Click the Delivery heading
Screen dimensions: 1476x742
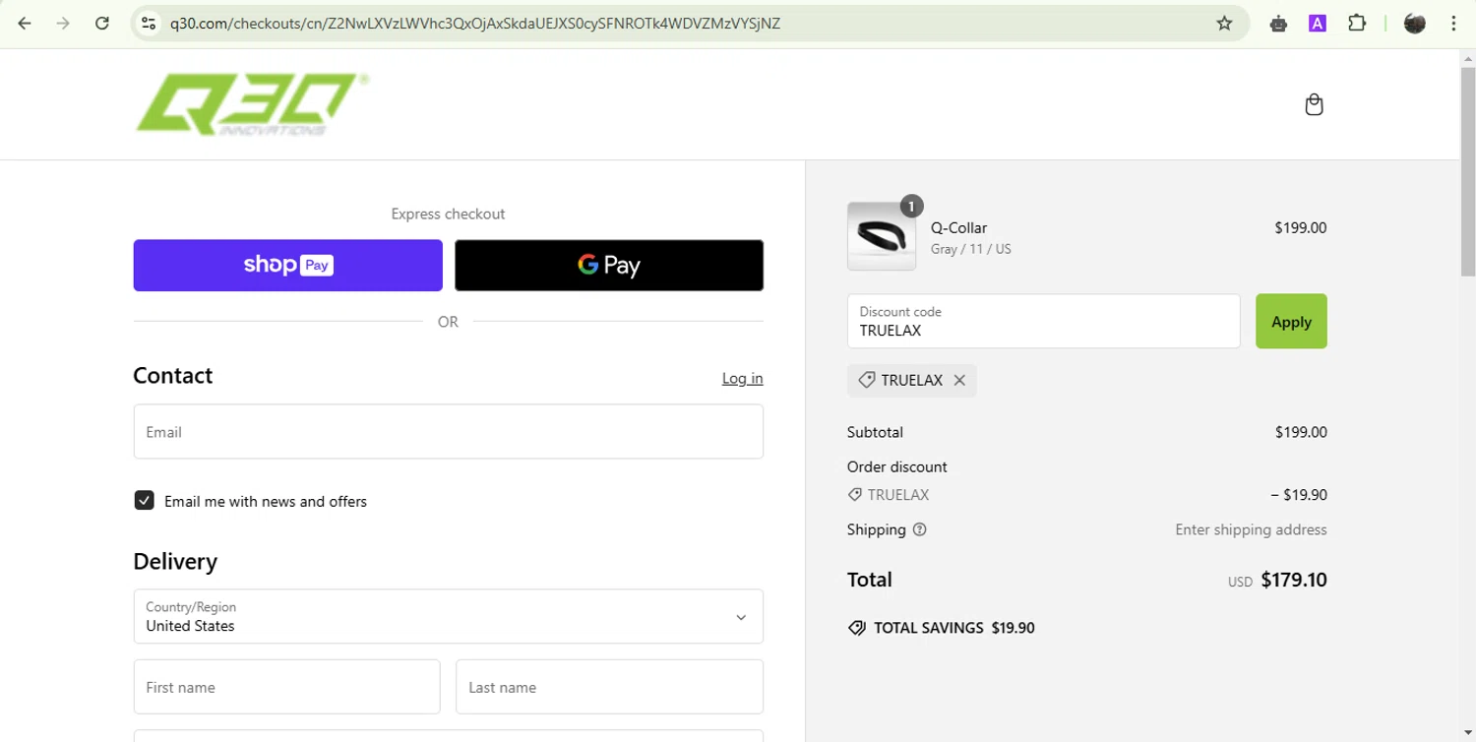[x=175, y=561]
